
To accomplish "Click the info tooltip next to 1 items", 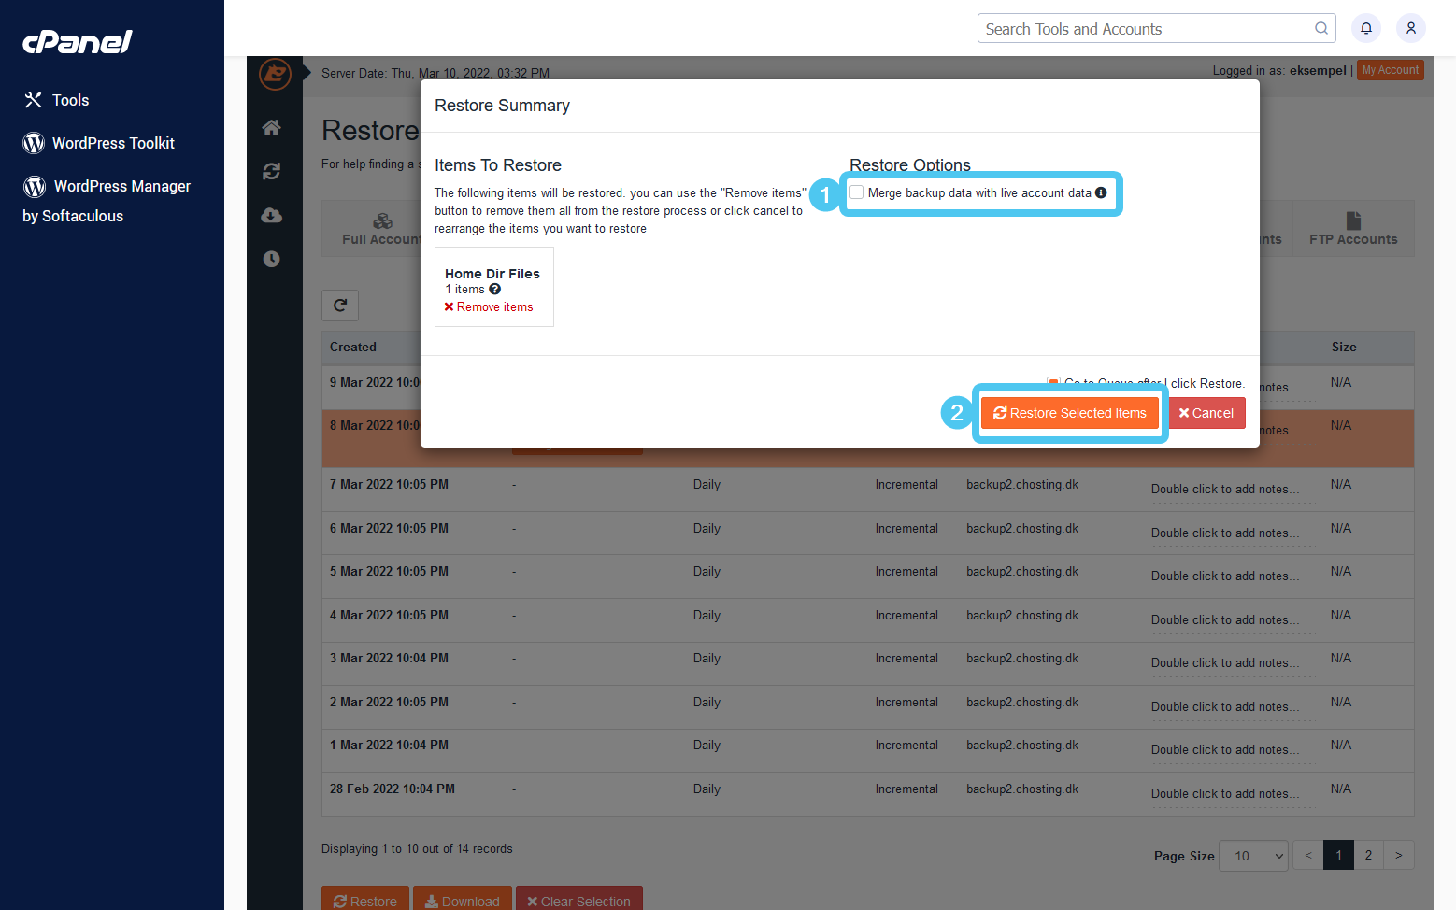I will [x=494, y=289].
